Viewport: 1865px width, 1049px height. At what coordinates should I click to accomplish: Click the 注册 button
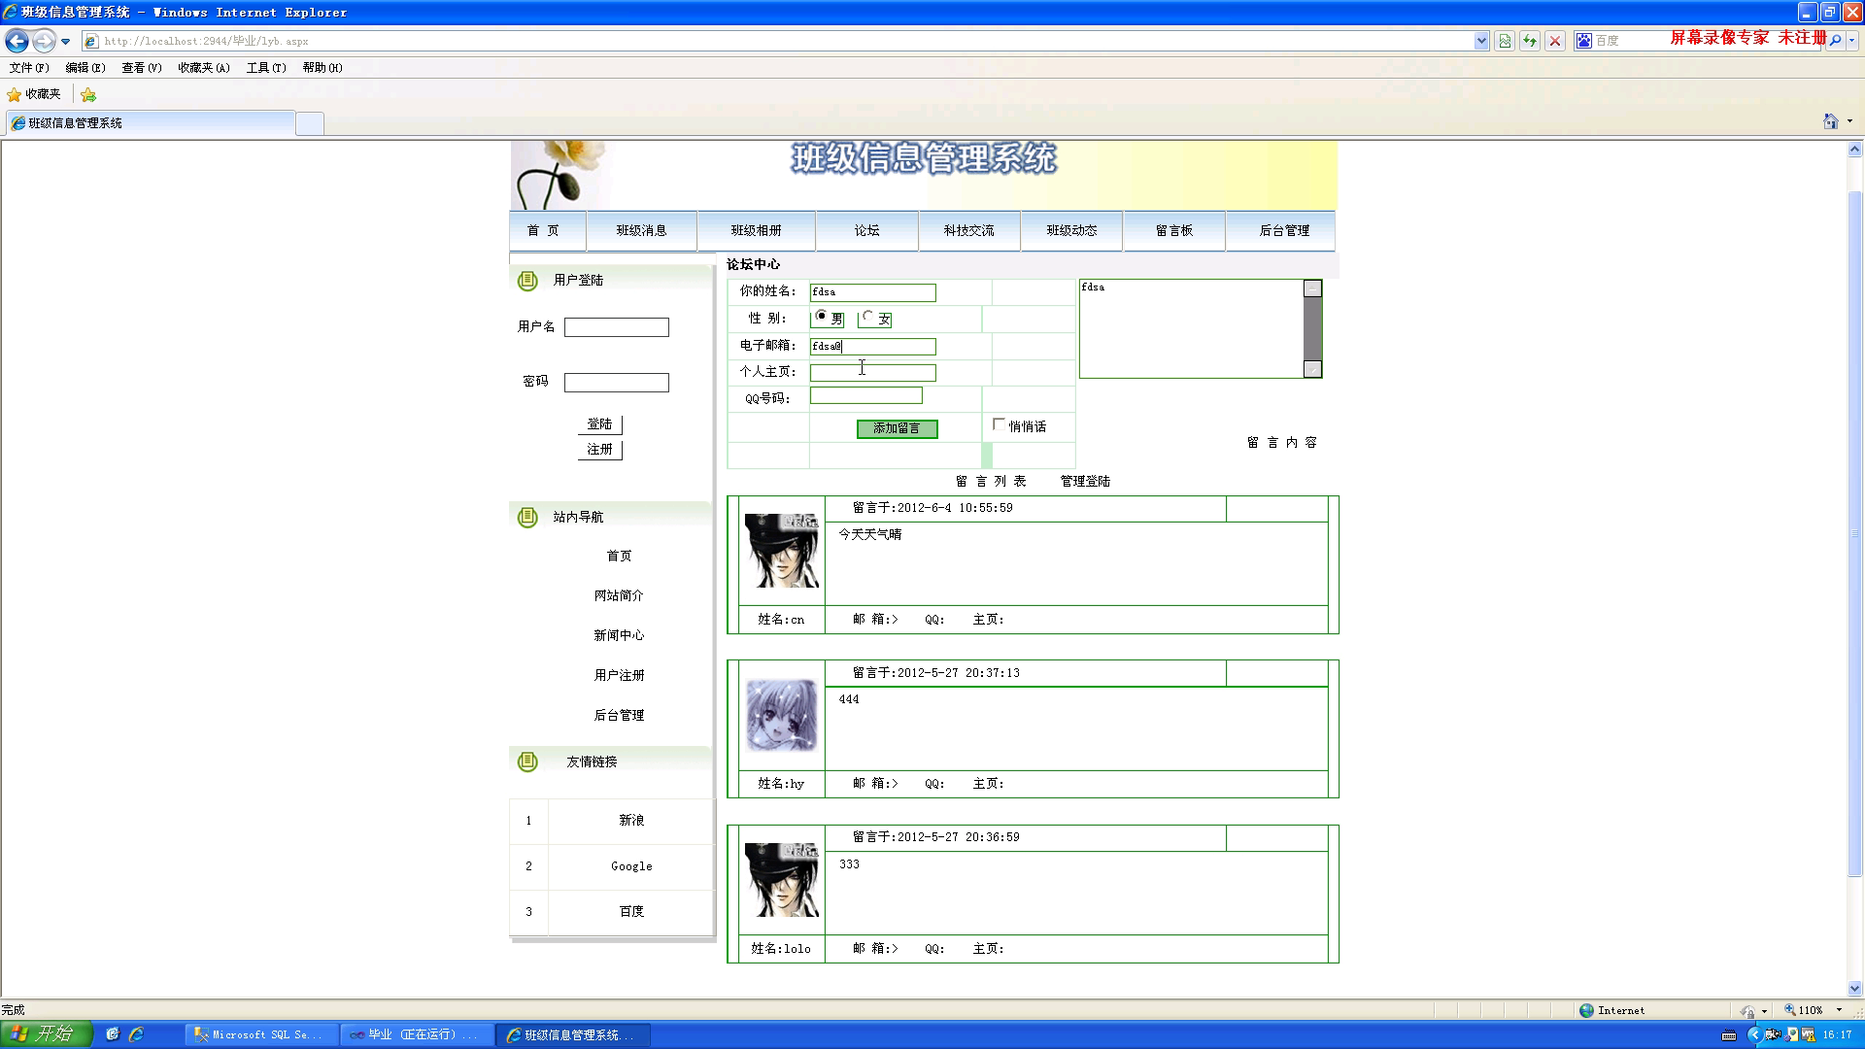[x=599, y=450]
